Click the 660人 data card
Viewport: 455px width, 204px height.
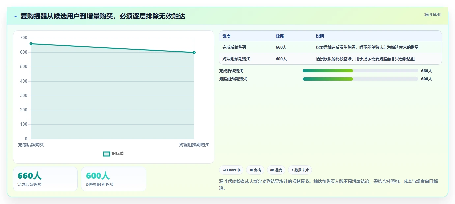(45, 179)
